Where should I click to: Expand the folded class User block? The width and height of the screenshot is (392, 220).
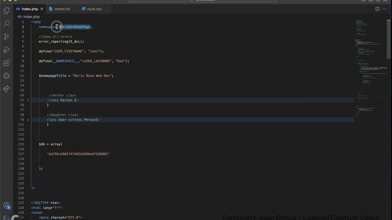(x=28, y=120)
